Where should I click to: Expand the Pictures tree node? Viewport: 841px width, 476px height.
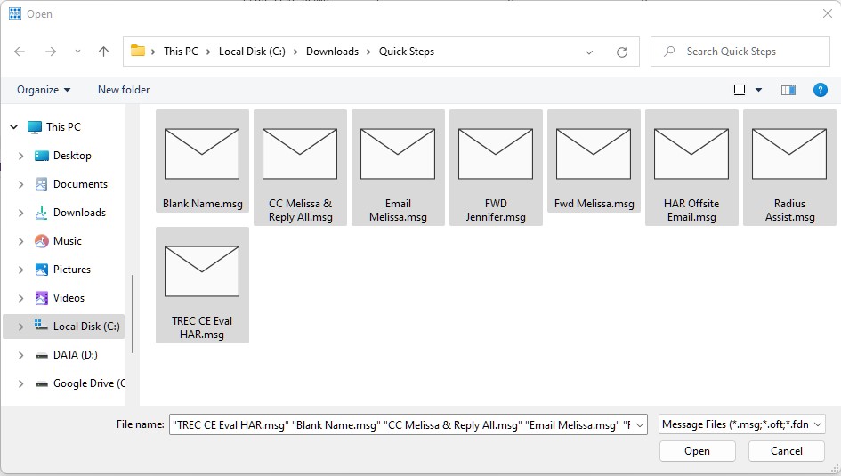coord(21,270)
